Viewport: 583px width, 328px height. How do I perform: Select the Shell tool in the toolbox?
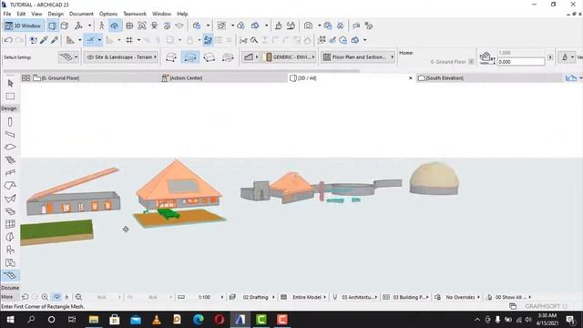(10, 199)
